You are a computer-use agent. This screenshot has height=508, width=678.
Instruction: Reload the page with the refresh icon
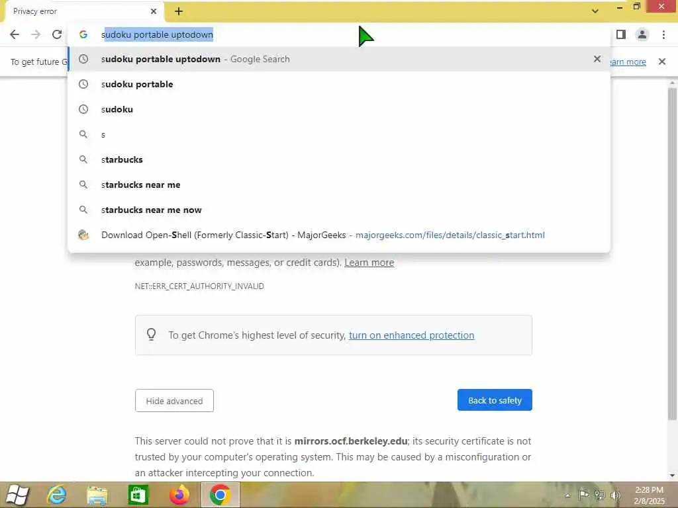57,34
